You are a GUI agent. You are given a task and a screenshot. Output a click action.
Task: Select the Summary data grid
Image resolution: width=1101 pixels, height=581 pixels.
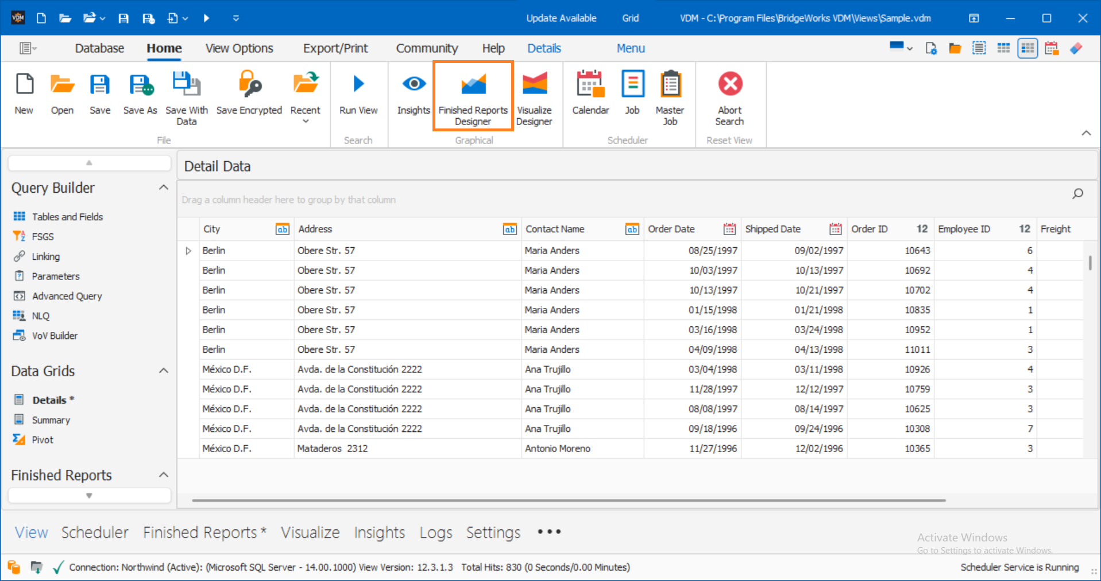pyautogui.click(x=51, y=419)
